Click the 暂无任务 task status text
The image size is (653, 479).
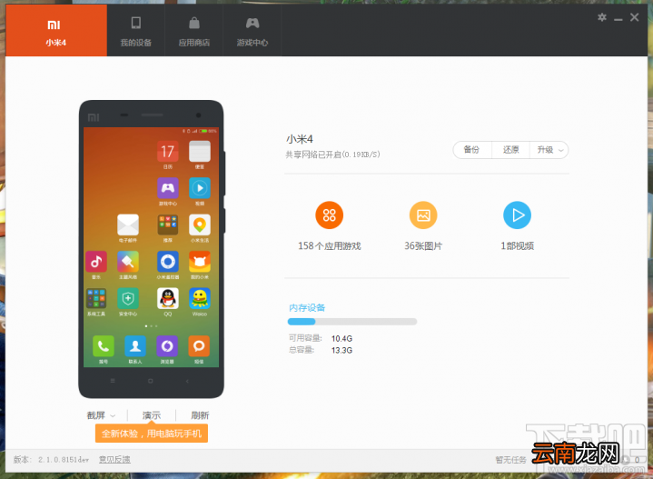(510, 459)
